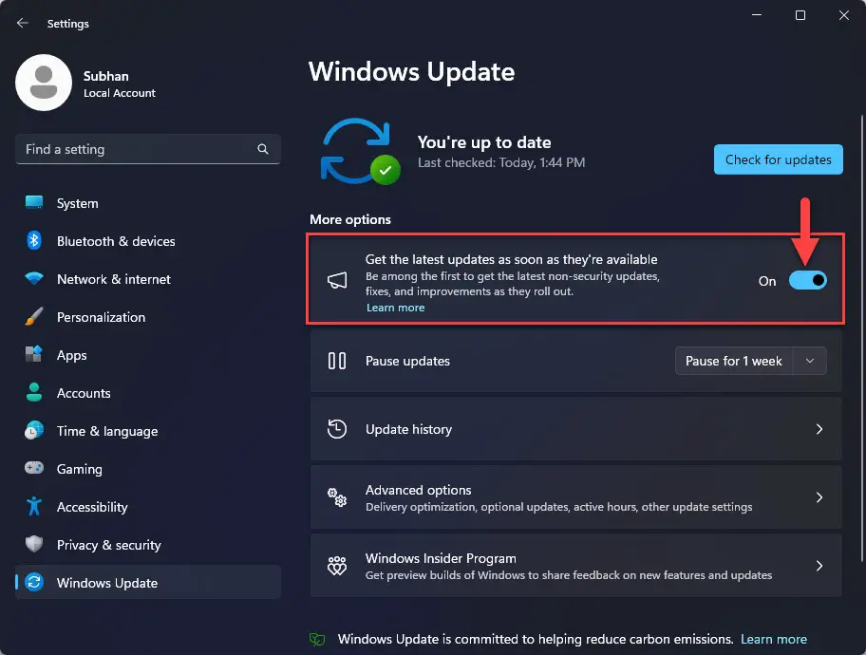Select Apps label in the sidebar

72,355
